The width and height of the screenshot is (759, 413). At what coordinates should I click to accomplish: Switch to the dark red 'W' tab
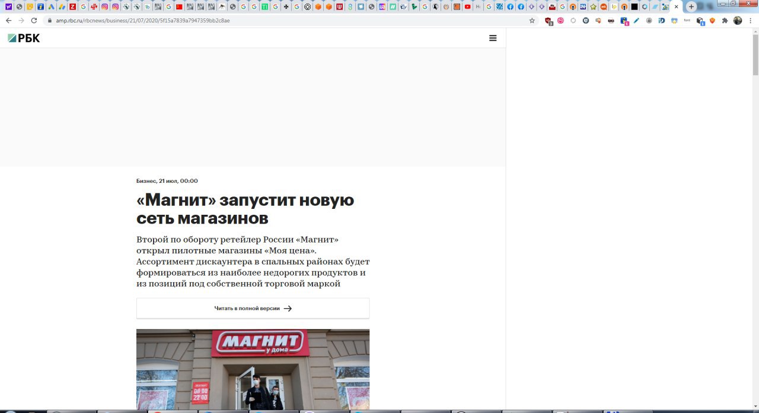339,7
